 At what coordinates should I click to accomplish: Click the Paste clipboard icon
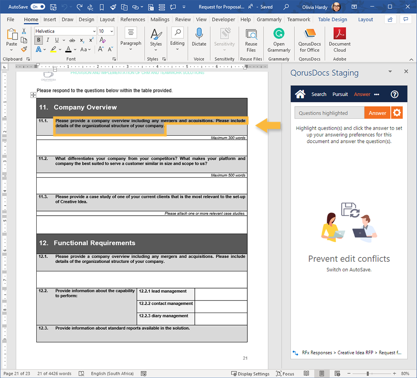[x=12, y=35]
